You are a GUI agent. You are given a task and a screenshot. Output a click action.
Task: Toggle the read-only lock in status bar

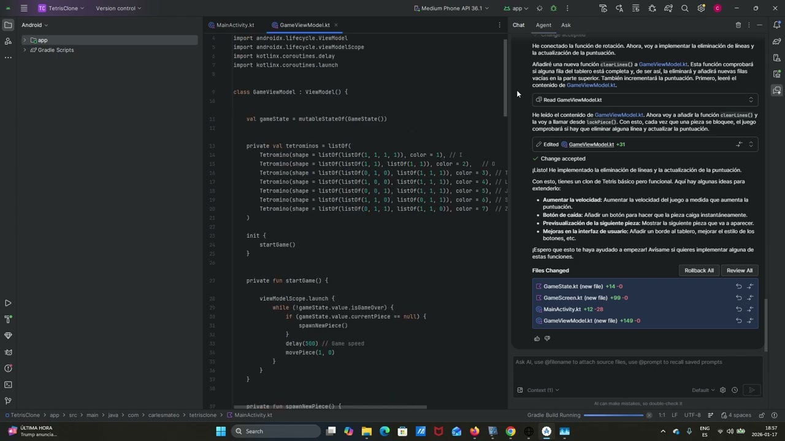tap(762, 415)
